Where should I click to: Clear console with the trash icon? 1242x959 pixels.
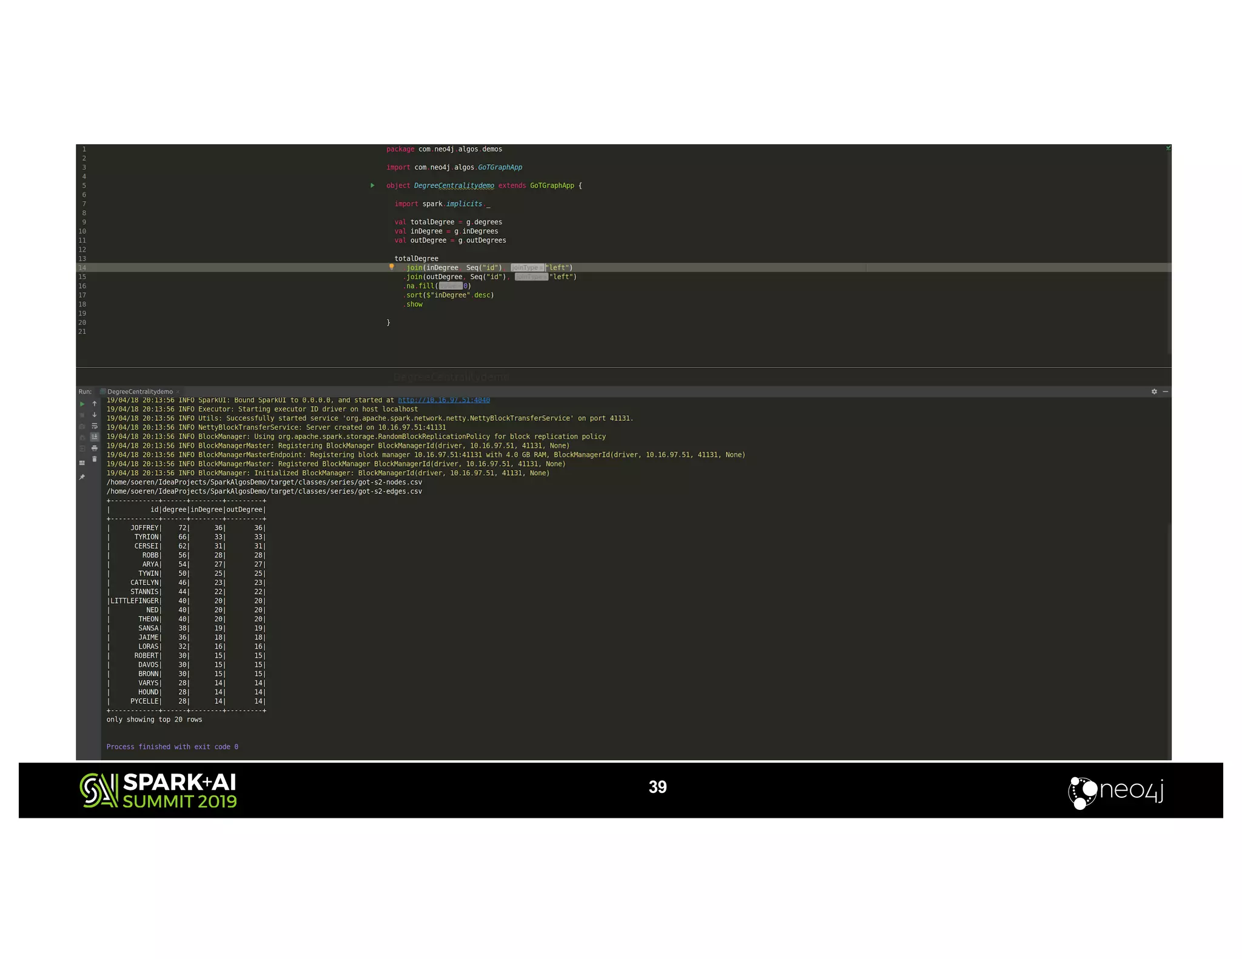click(x=95, y=459)
